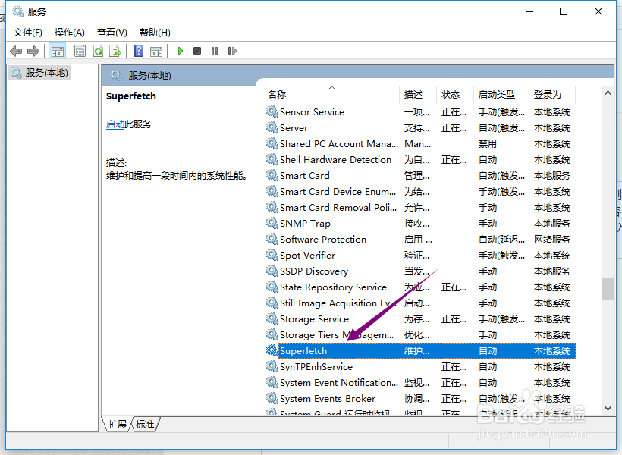622x455 pixels.
Task: Click gear icon of Sensor Service row
Action: coord(272,111)
